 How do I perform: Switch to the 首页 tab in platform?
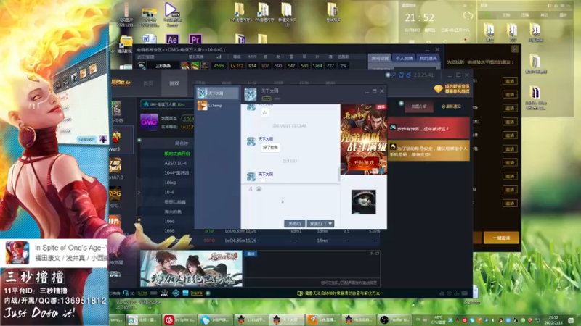pos(148,83)
